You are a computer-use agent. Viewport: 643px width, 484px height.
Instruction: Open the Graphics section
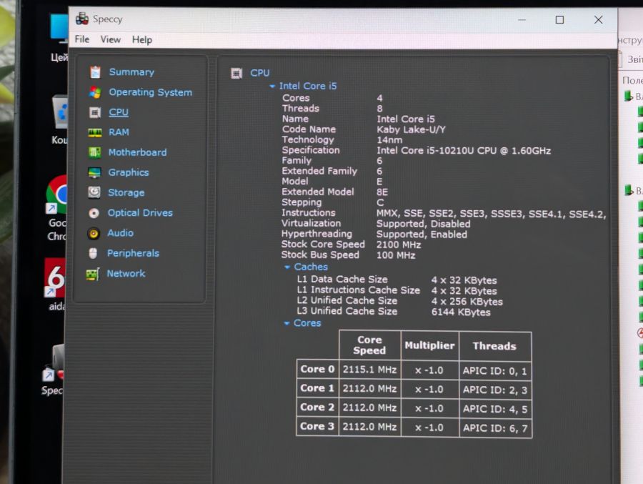[129, 172]
